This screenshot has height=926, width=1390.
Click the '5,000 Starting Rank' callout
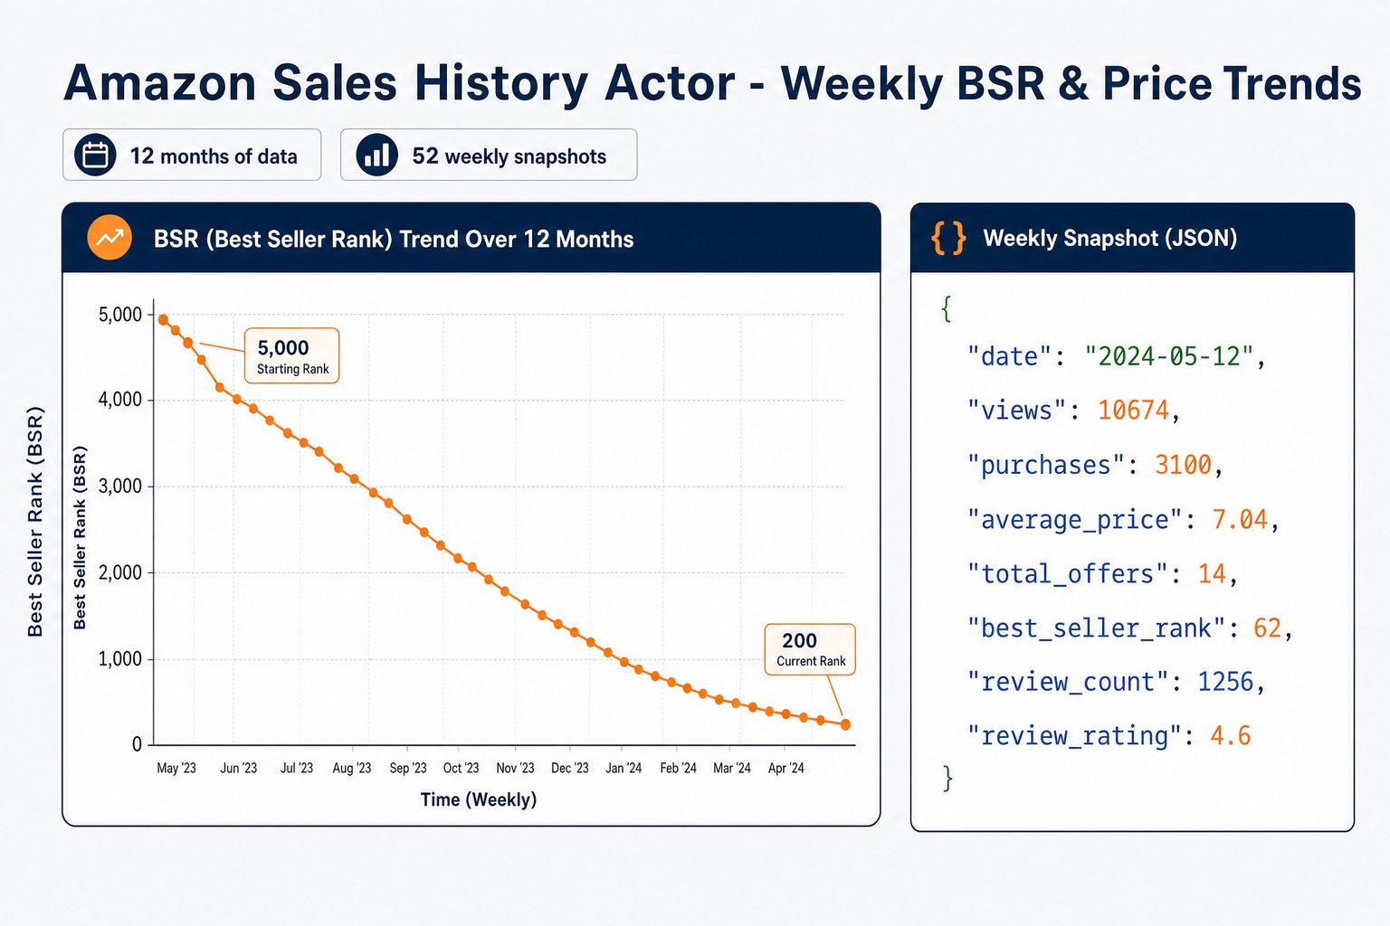click(292, 355)
